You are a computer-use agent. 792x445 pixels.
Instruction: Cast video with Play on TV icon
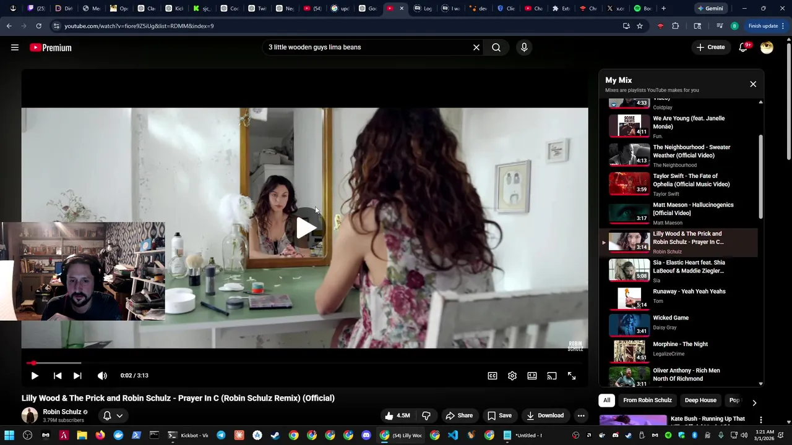click(552, 376)
